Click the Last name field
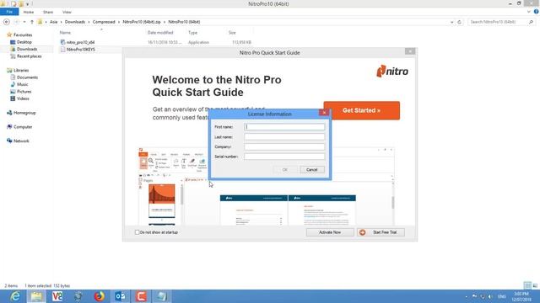This screenshot has height=303, width=540. (x=284, y=136)
